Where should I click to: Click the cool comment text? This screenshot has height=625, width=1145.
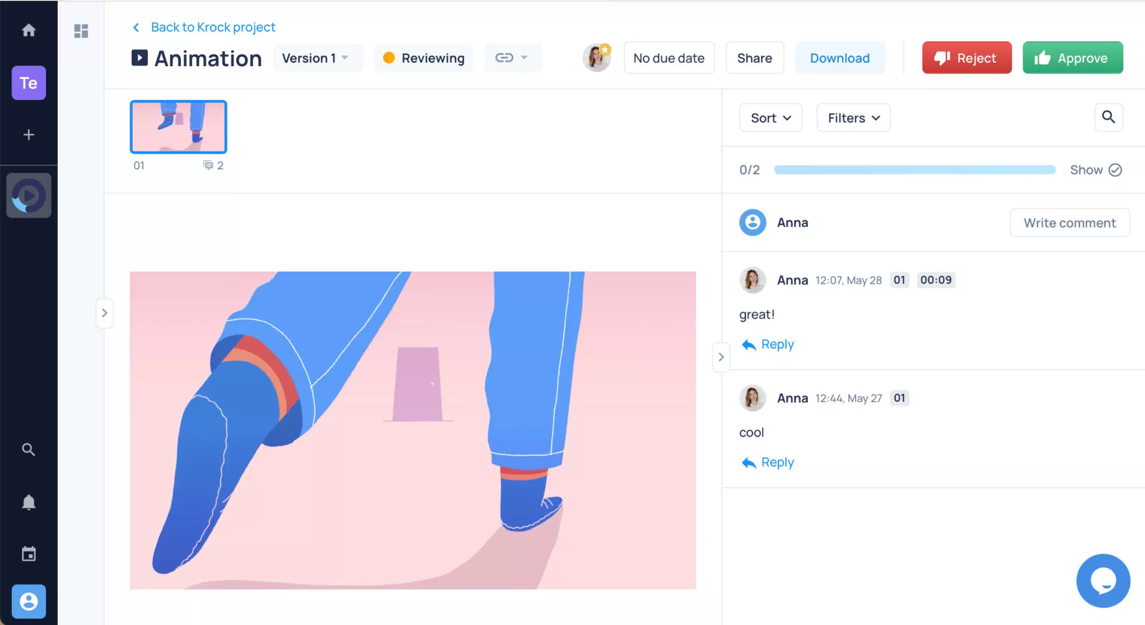(x=751, y=433)
